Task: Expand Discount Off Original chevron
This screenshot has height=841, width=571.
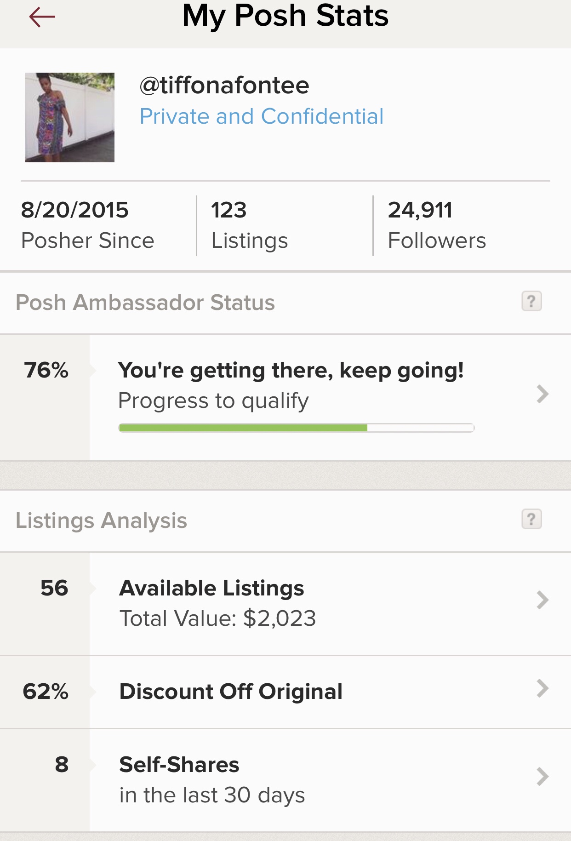Action: pos(543,688)
